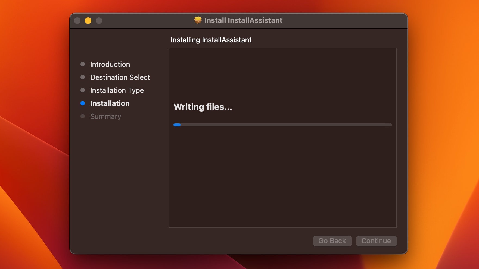Select the Installation Type sidebar item

(117, 90)
